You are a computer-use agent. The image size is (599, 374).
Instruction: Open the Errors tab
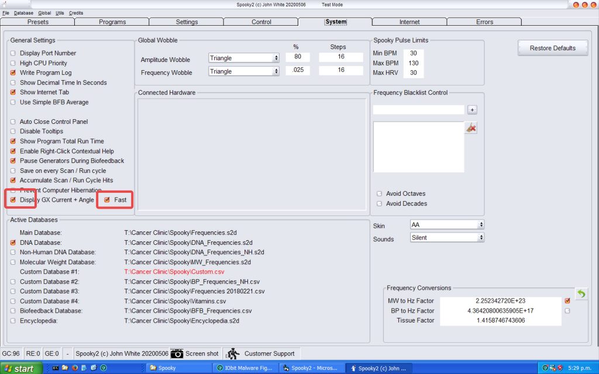484,22
